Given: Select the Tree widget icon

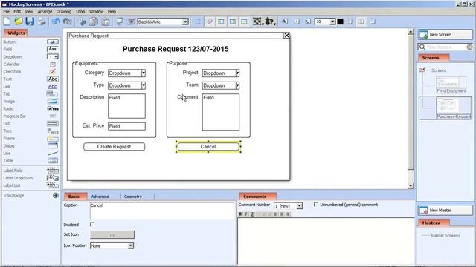Looking at the screenshot, I should pyautogui.click(x=53, y=131).
